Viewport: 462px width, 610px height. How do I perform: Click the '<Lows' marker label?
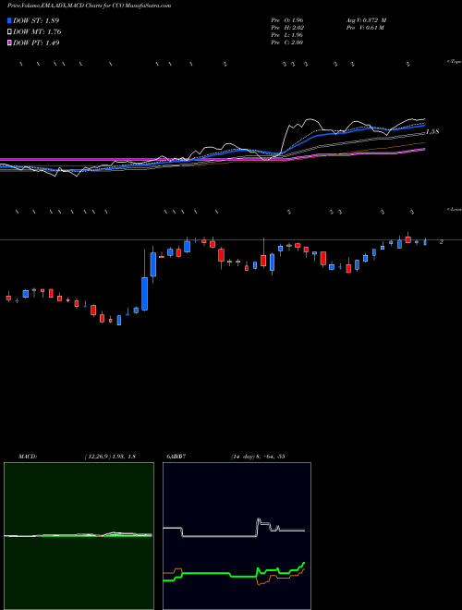[455, 209]
